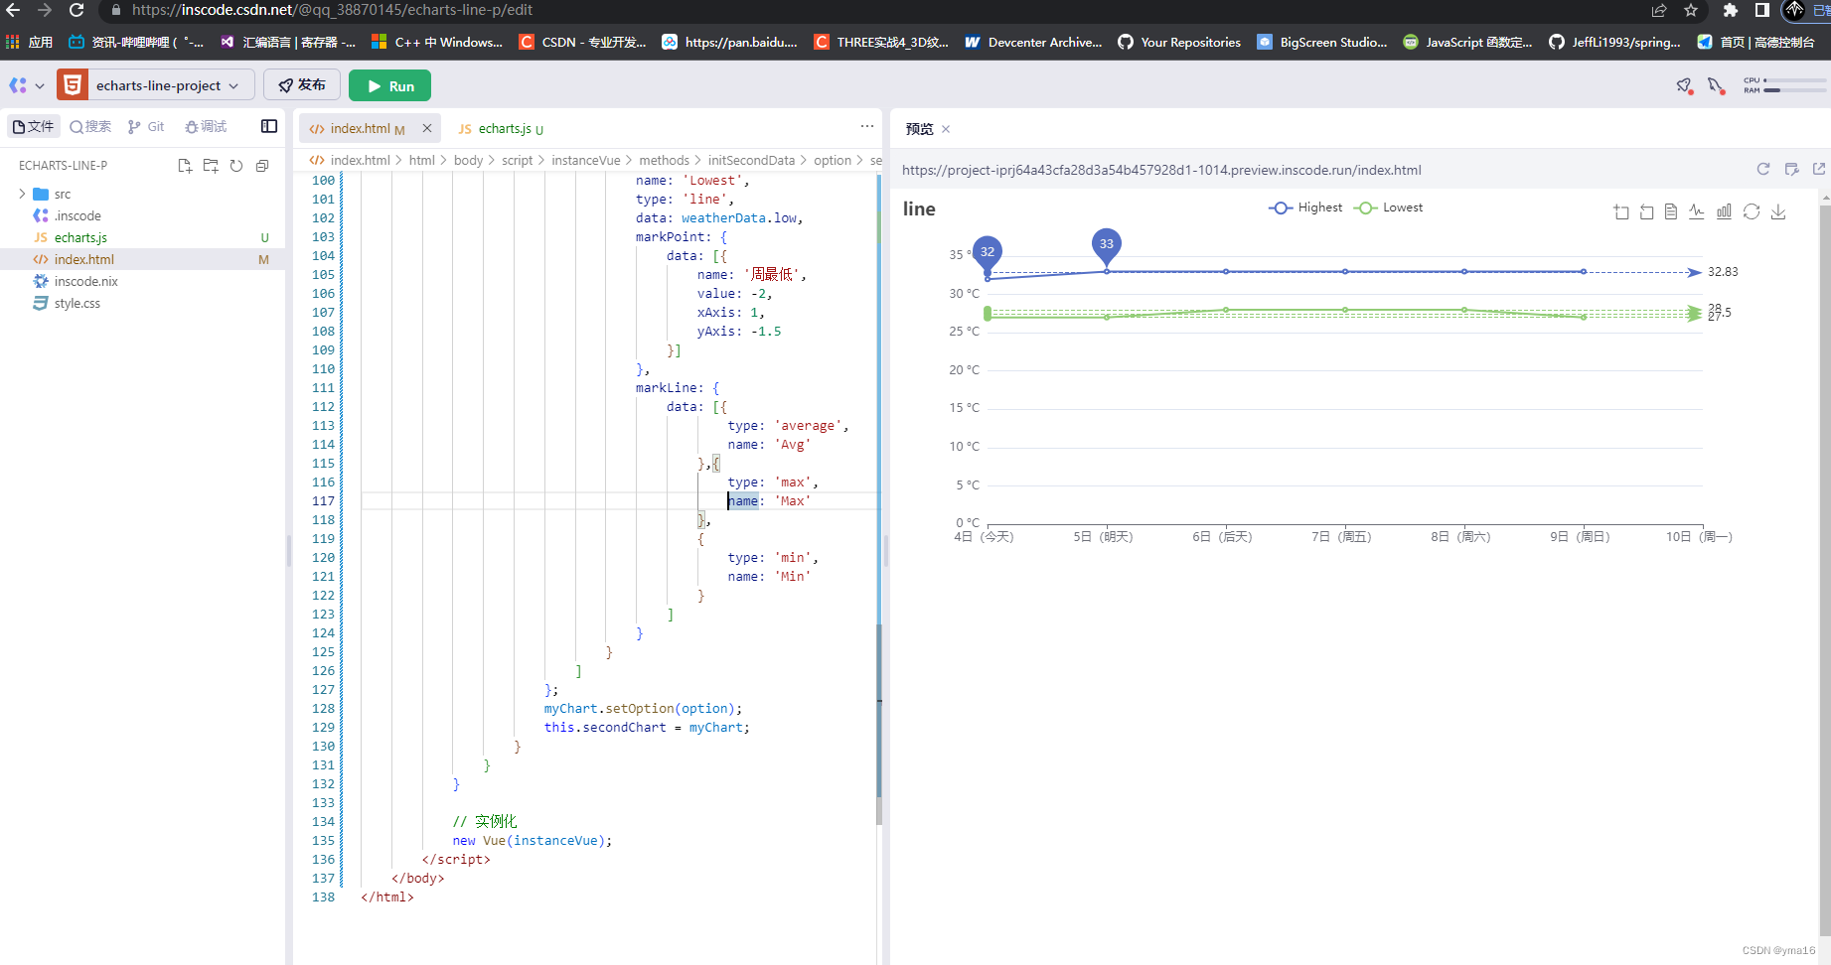Close the preview tab
Viewport: 1831px width, 965px height.
(946, 129)
